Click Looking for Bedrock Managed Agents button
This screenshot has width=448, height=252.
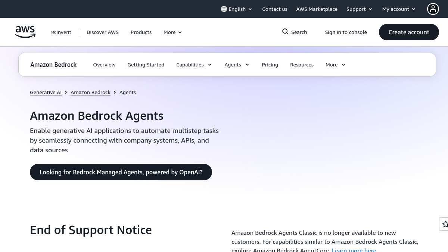click(121, 172)
